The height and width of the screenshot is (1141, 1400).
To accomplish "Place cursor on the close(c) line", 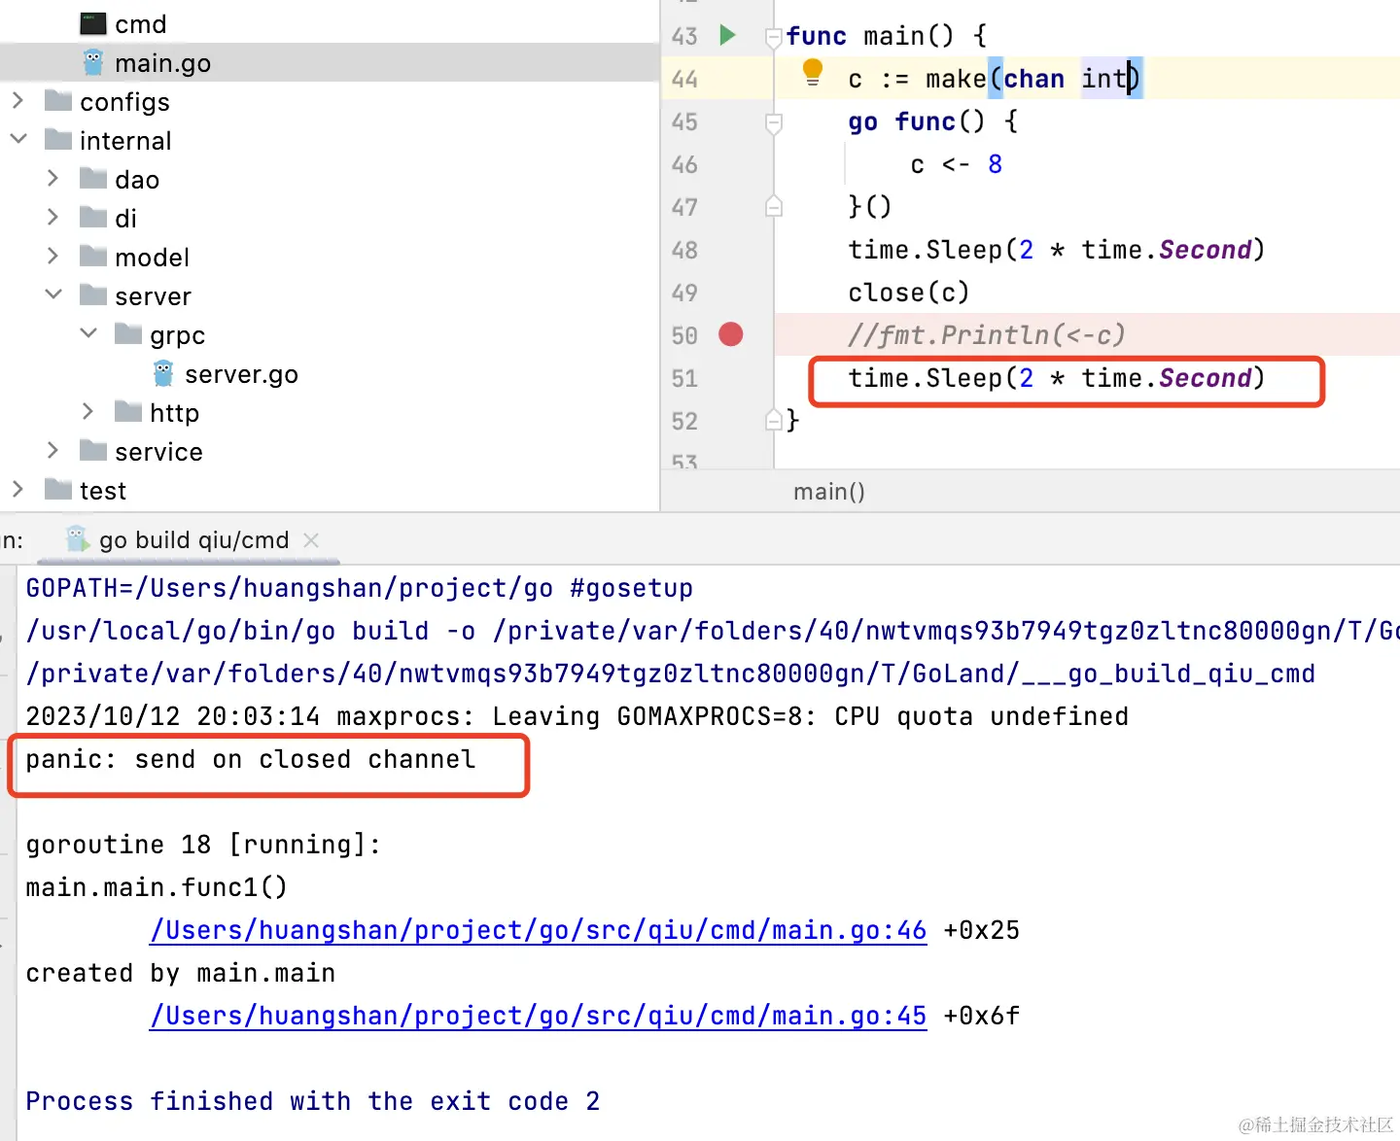I will click(x=908, y=293).
